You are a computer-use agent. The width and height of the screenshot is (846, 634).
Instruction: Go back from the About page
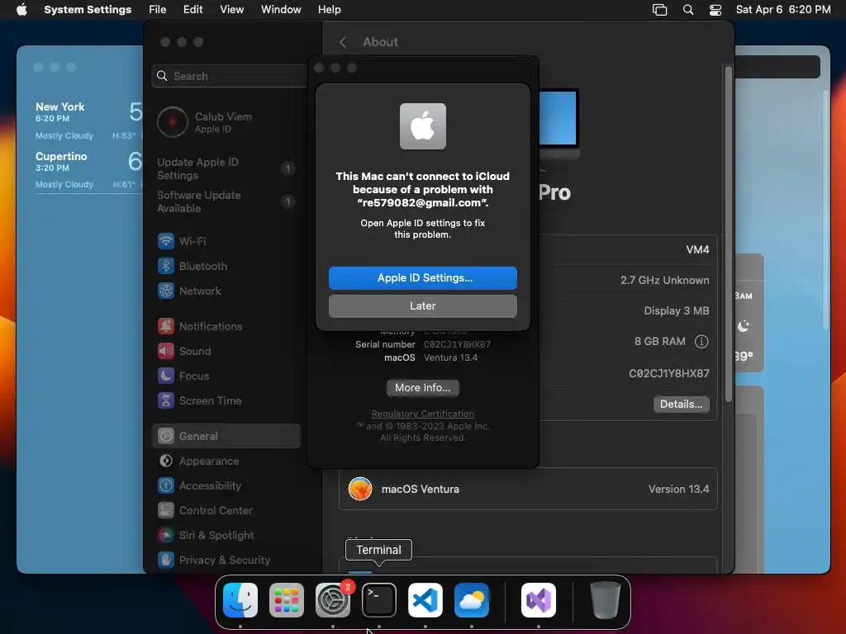343,42
